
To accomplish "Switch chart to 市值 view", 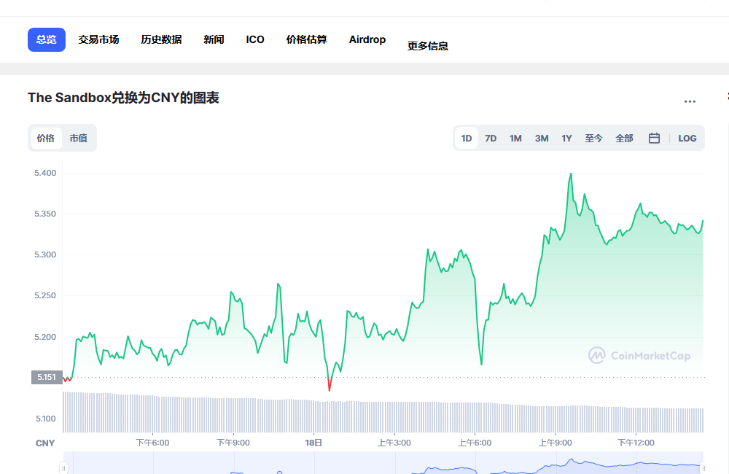I will pos(79,138).
